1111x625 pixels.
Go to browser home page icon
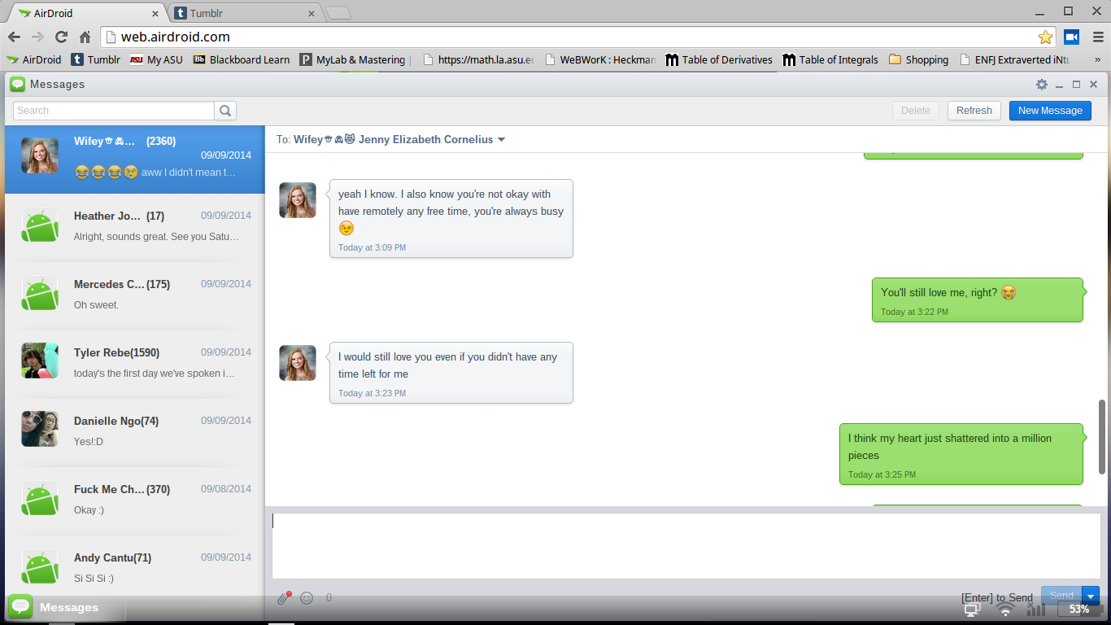(85, 37)
